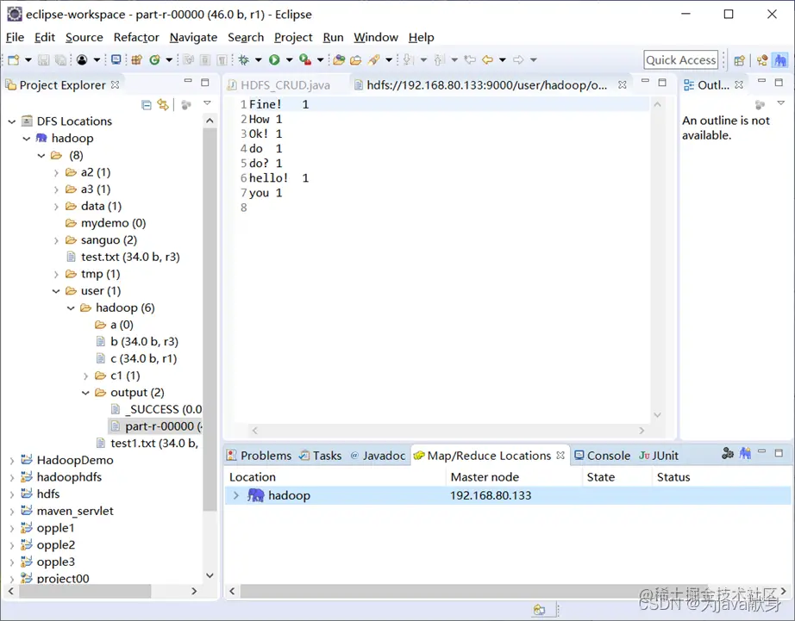Image resolution: width=795 pixels, height=621 pixels.
Task: Click the Open Perspective icon
Action: pyautogui.click(x=740, y=60)
